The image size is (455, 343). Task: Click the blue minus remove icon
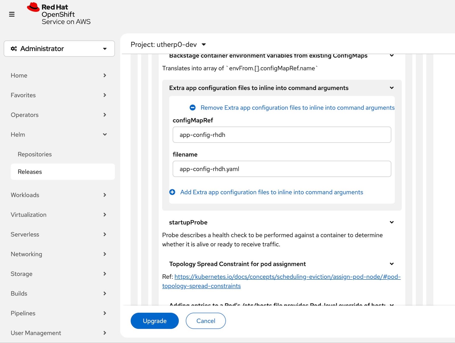coord(193,108)
